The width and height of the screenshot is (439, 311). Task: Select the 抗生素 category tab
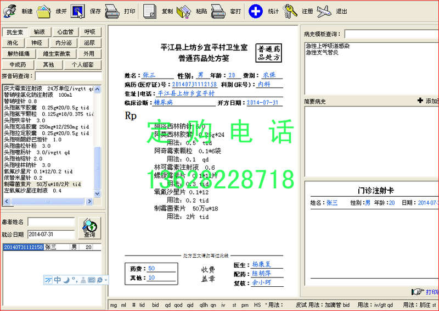15,32
